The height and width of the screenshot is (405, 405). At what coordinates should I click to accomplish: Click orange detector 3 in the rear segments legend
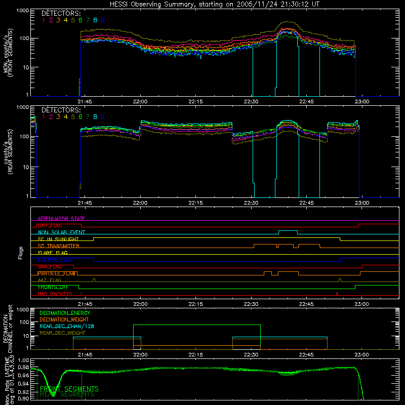point(58,117)
